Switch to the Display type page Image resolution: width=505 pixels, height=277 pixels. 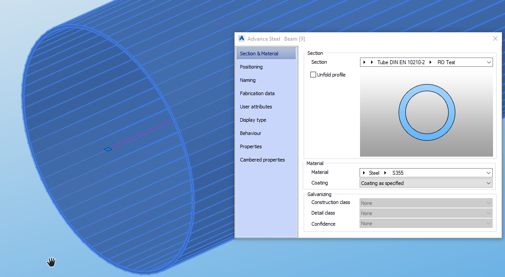tap(253, 120)
